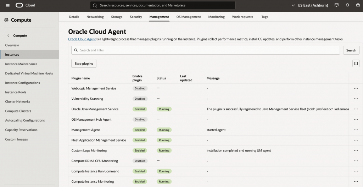
Task: Open actions menu for Compute Instance Run Command
Action: [356, 171]
